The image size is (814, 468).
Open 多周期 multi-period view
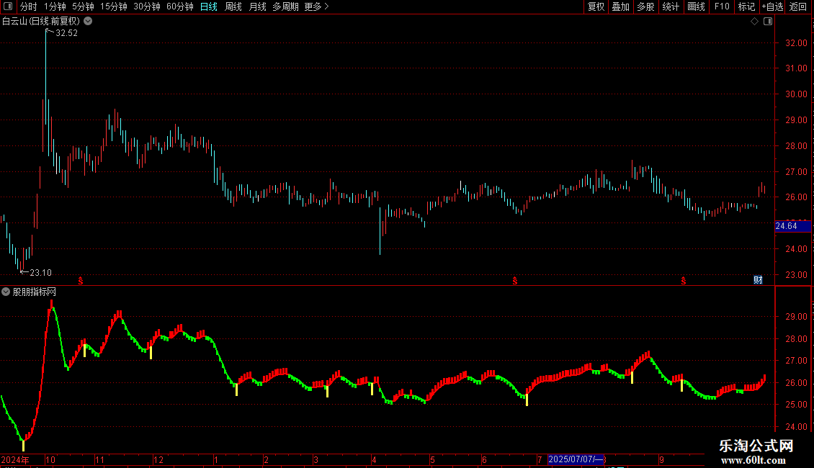coord(285,6)
